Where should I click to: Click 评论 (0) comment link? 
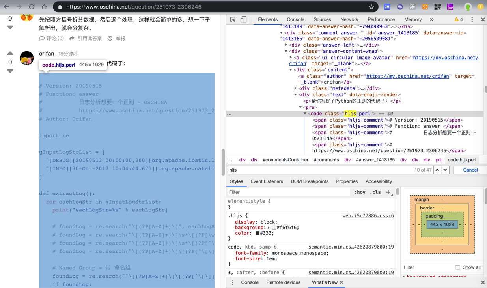pos(52,38)
